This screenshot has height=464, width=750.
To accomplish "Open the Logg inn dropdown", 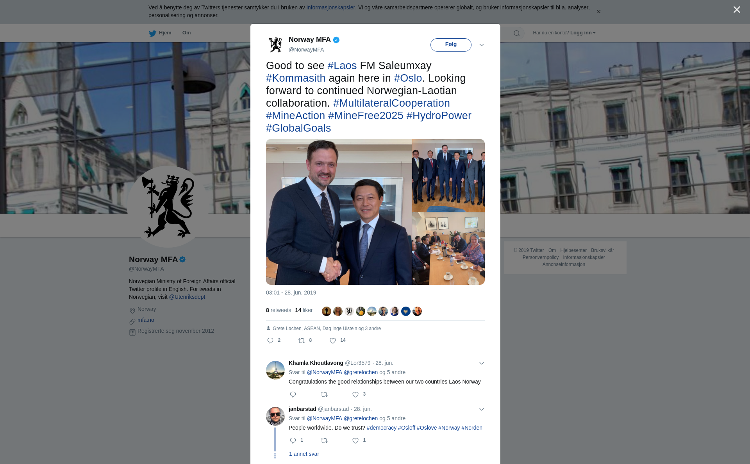I will (x=583, y=33).
